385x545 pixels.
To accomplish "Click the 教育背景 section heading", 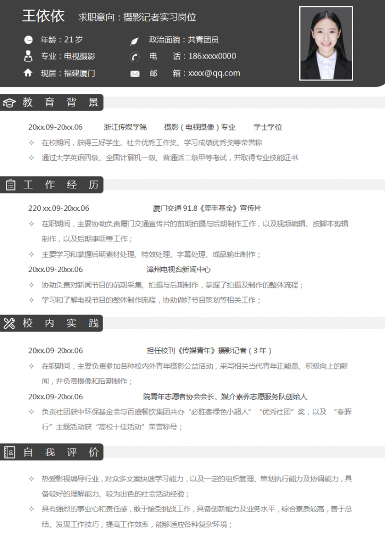I will (61, 103).
